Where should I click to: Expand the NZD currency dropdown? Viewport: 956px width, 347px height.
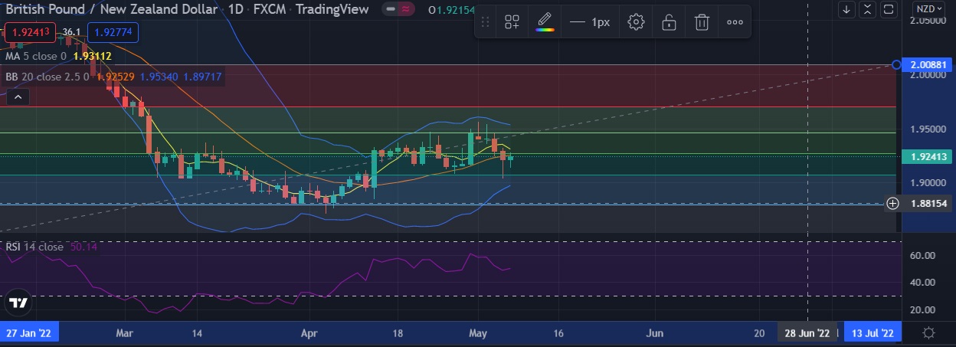pyautogui.click(x=928, y=9)
